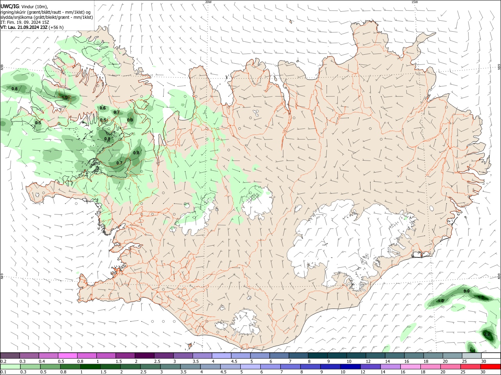Click the darkest purple 2 mm snow swatch
Screen dimensions: 501x375
pos(145,355)
